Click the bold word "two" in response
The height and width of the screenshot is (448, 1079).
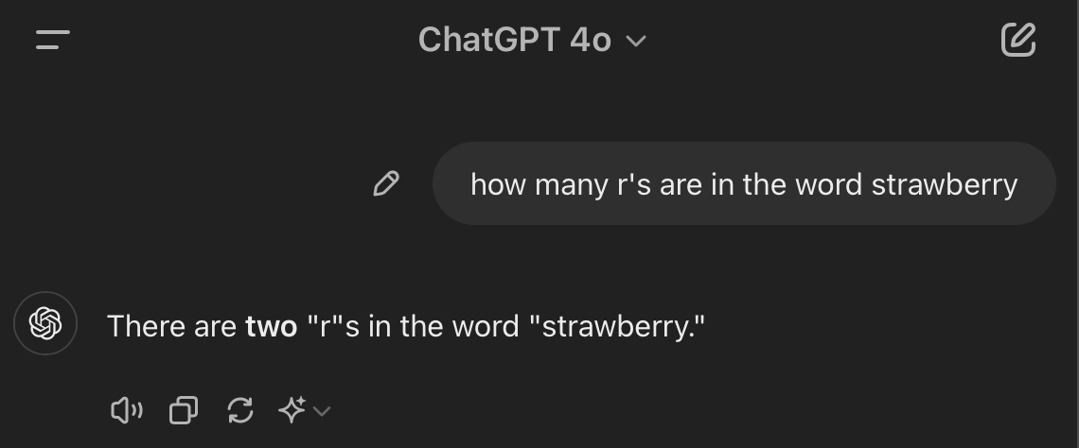[x=271, y=326]
